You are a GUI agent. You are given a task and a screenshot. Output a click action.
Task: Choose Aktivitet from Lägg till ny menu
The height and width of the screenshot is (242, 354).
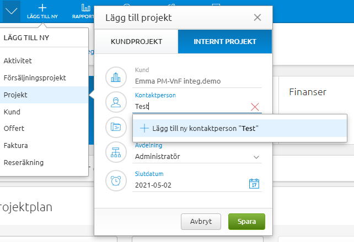coord(18,61)
